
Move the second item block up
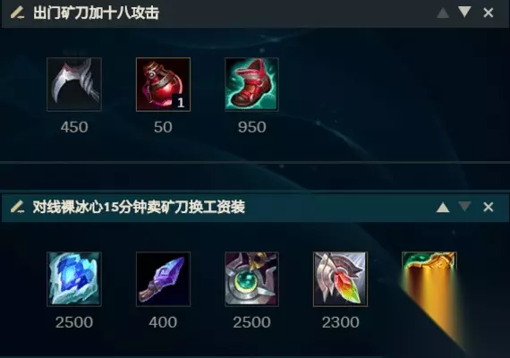click(x=443, y=208)
